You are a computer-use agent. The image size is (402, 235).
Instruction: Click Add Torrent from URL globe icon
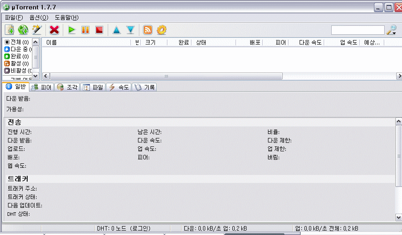(x=23, y=30)
